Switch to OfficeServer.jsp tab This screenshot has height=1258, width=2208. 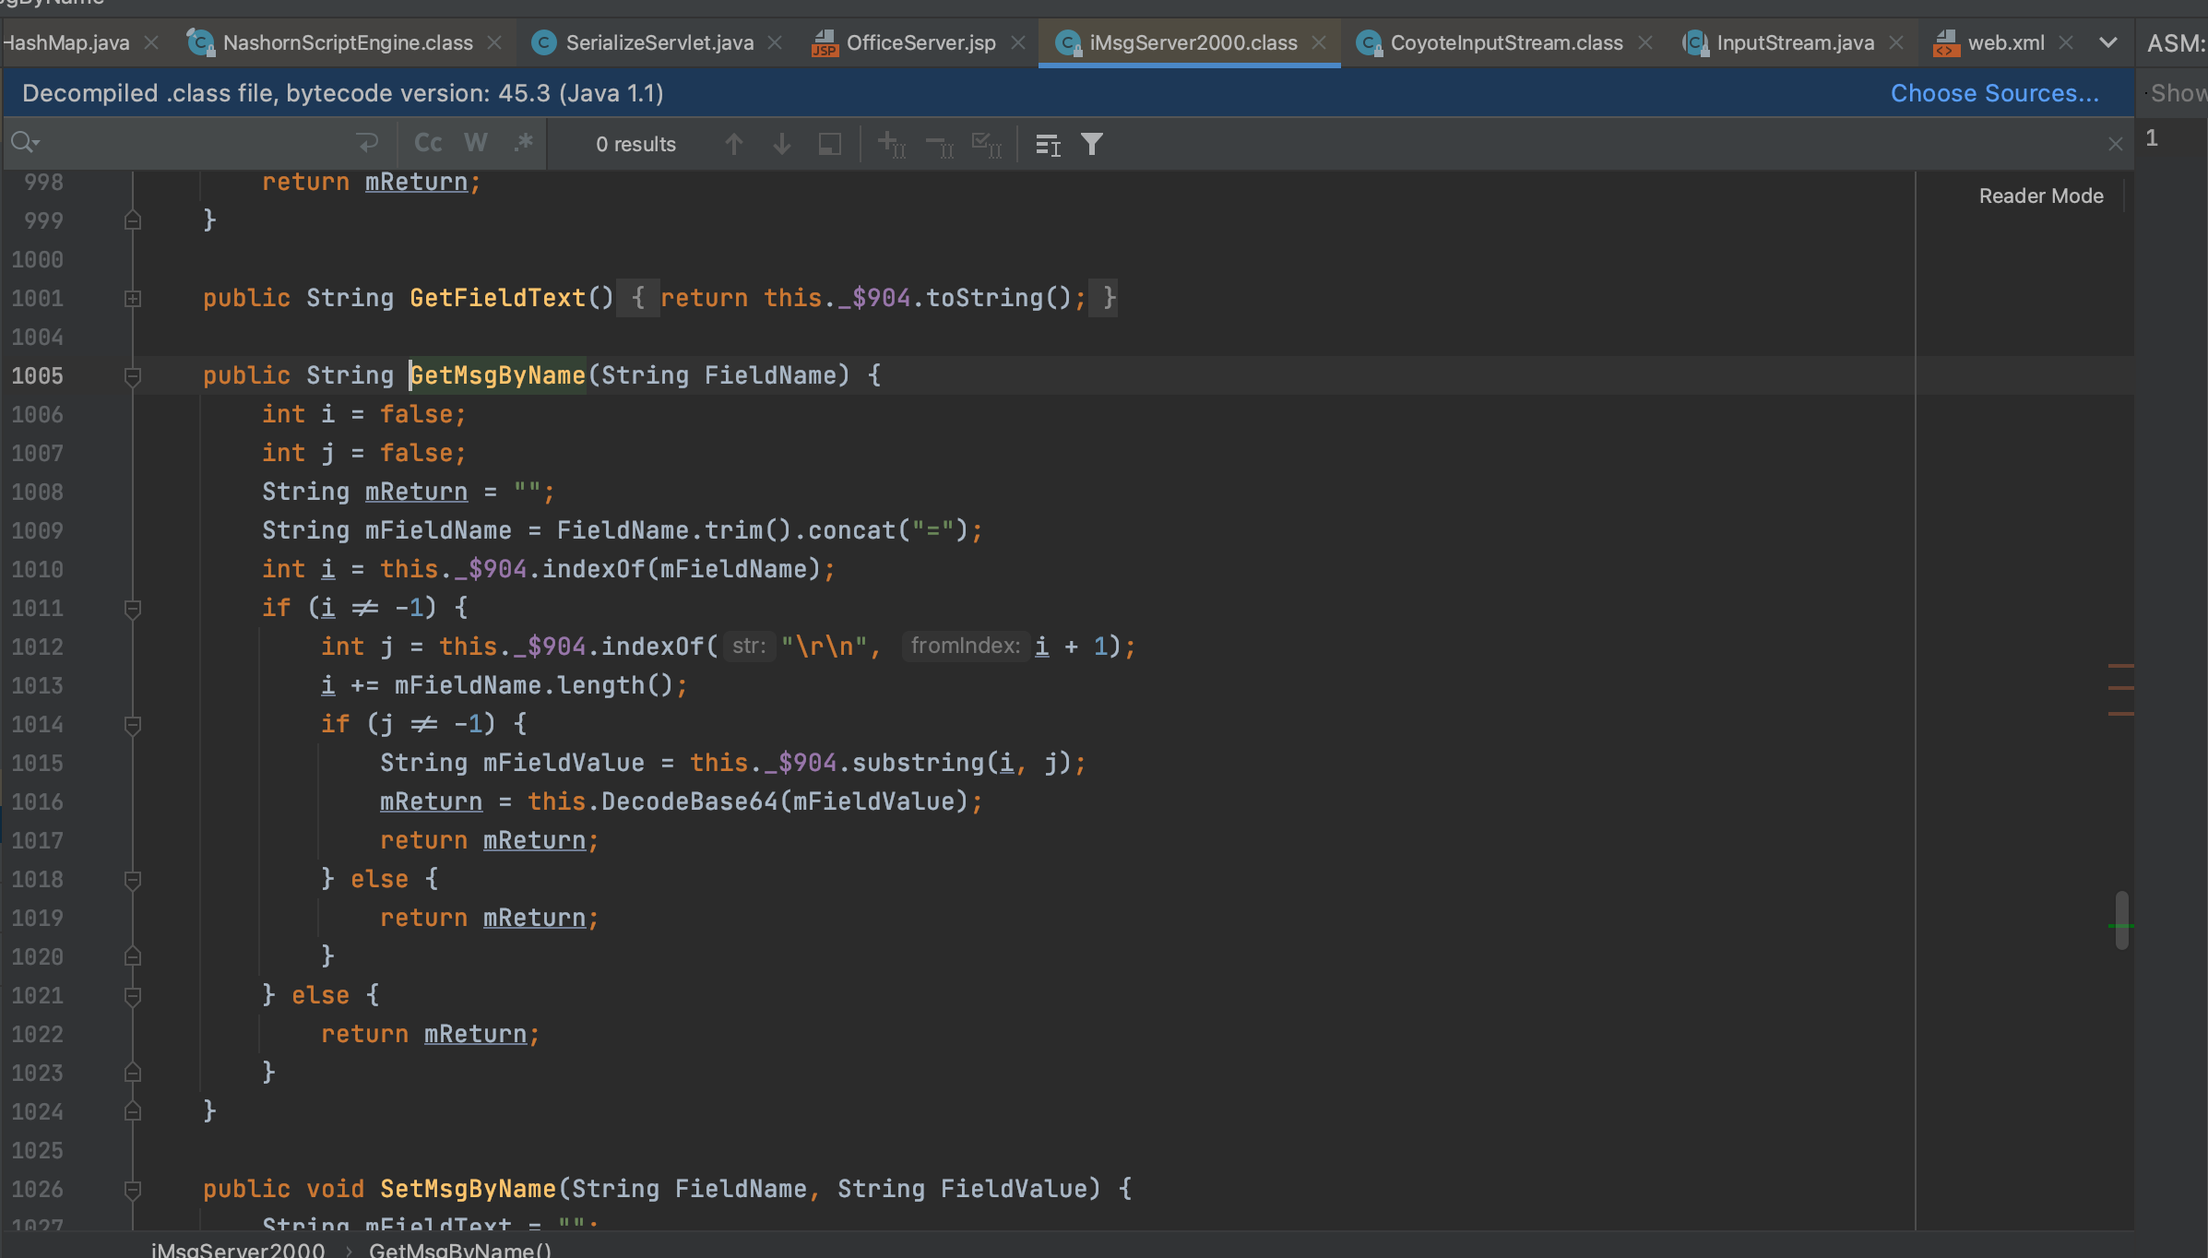920,42
